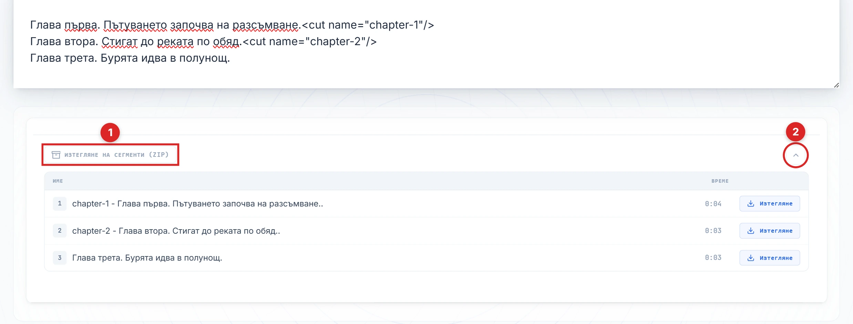Click the chapter-1 cut tag in the text area
853x324 pixels.
coord(368,25)
